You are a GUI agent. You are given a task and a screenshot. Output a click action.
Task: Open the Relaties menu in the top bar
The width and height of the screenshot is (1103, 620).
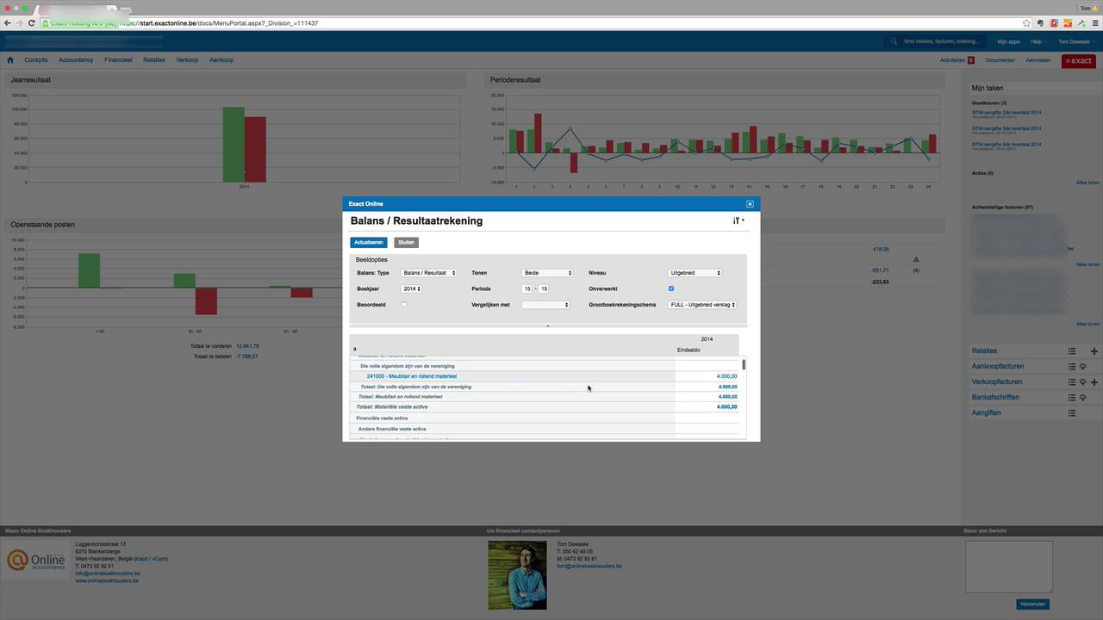[x=154, y=60]
